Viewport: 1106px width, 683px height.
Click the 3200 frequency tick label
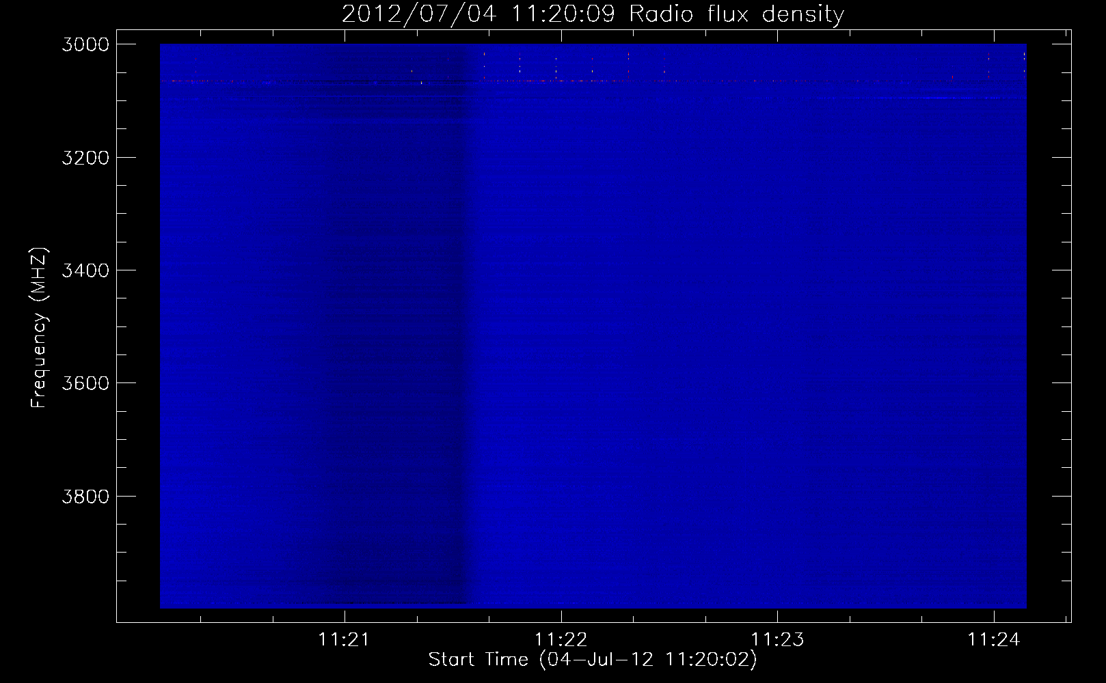point(85,158)
